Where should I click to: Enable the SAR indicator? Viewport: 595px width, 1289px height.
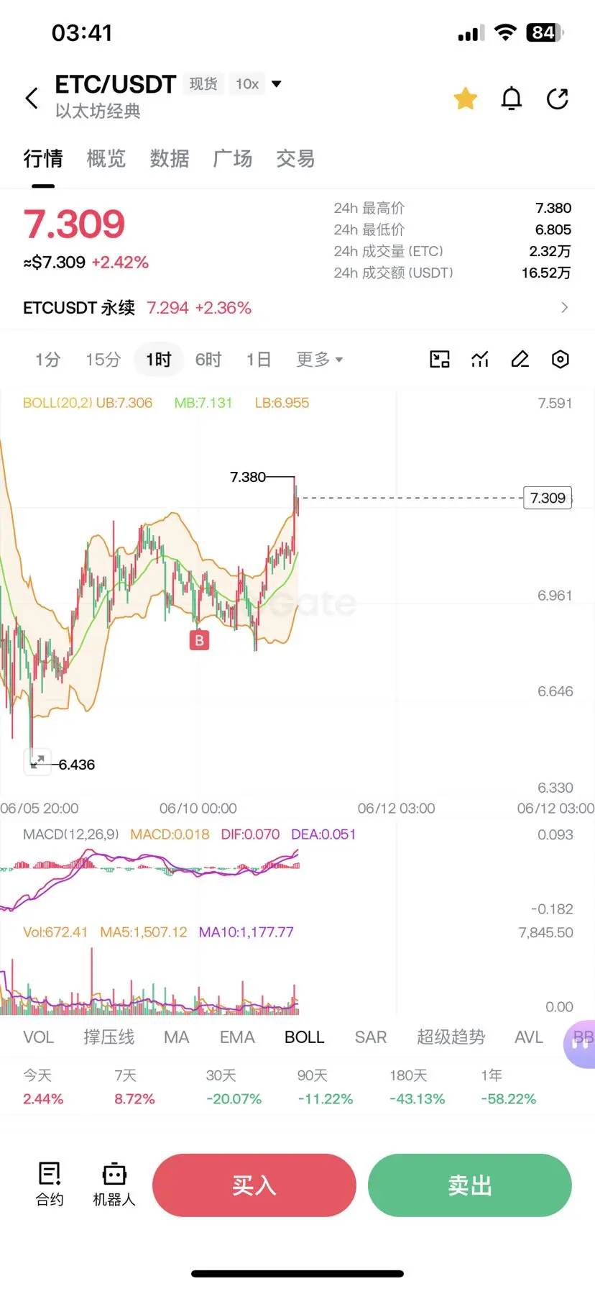[x=371, y=1037]
